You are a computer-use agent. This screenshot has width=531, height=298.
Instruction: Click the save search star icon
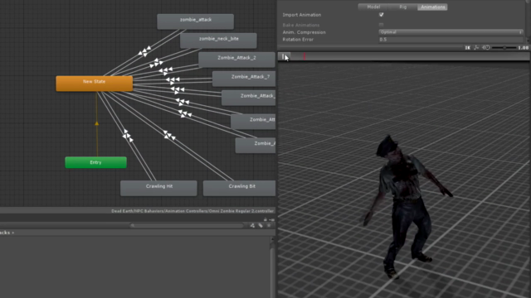tap(269, 225)
